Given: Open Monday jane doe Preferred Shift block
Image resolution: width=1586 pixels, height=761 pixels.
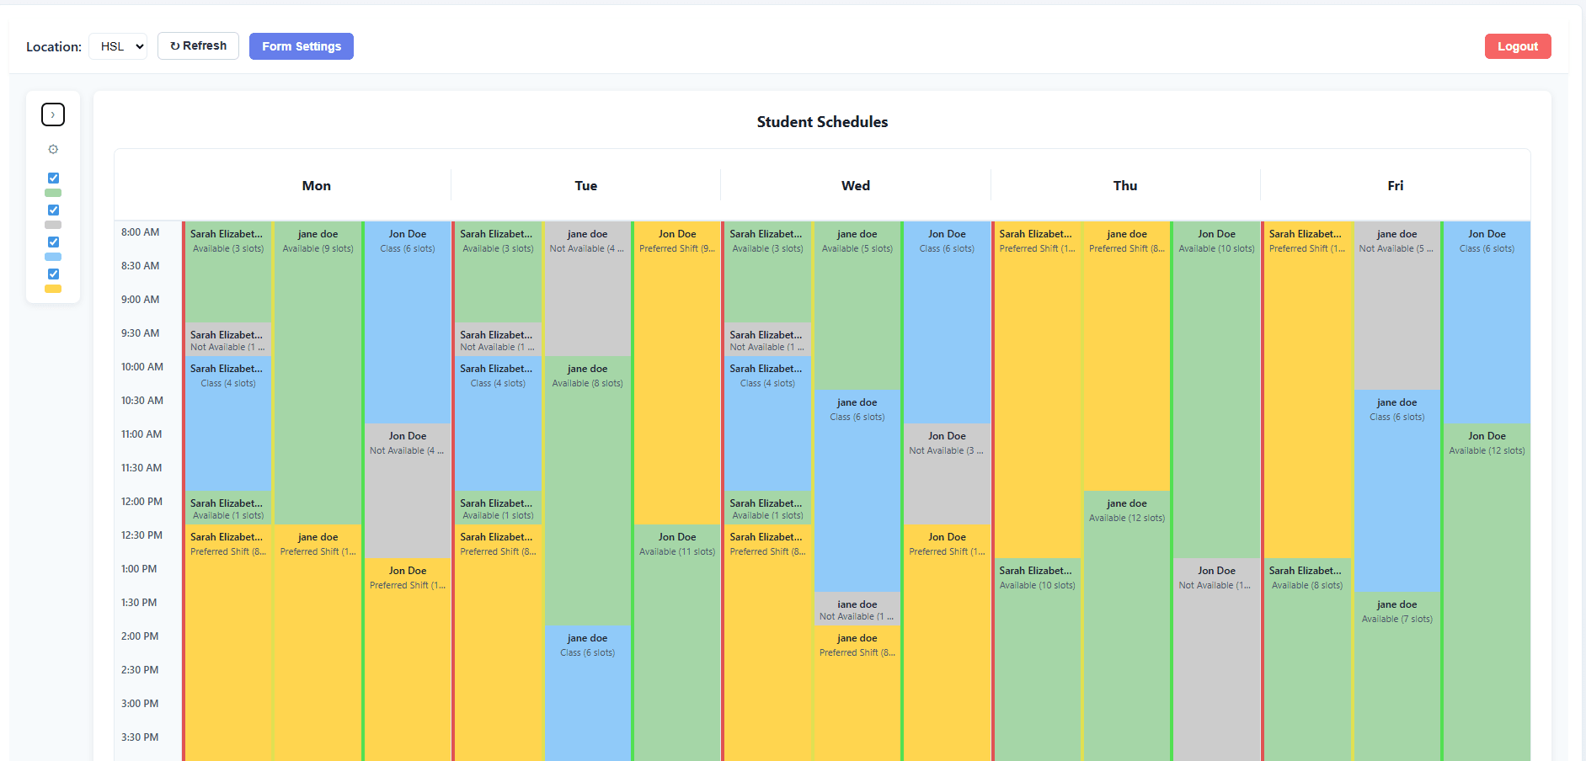Looking at the screenshot, I should pos(318,643).
